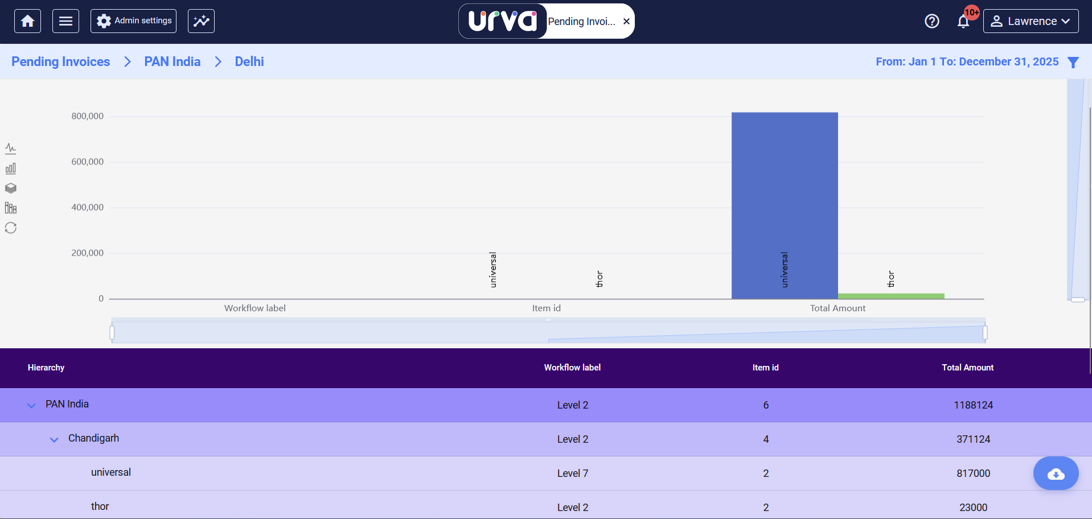
Task: Open the hamburger menu
Action: coord(65,21)
